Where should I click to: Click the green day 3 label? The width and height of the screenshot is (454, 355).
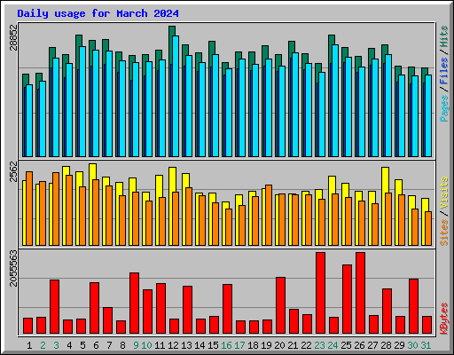56,345
